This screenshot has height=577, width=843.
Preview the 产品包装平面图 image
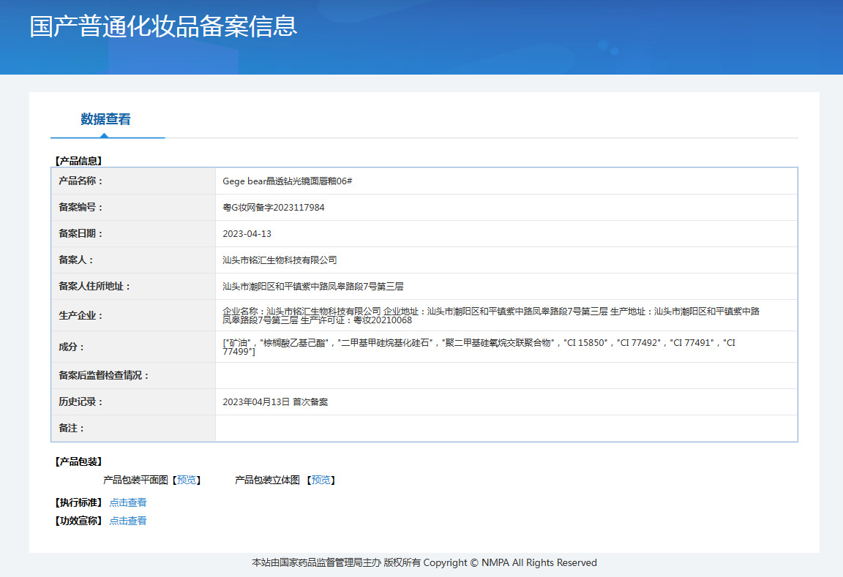pos(187,480)
